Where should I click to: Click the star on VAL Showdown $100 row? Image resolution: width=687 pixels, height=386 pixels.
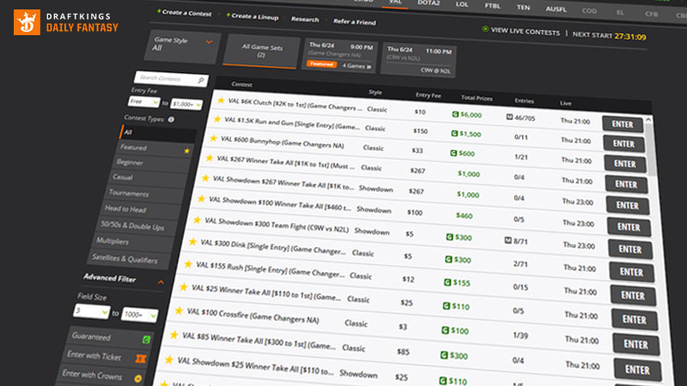pos(201,199)
